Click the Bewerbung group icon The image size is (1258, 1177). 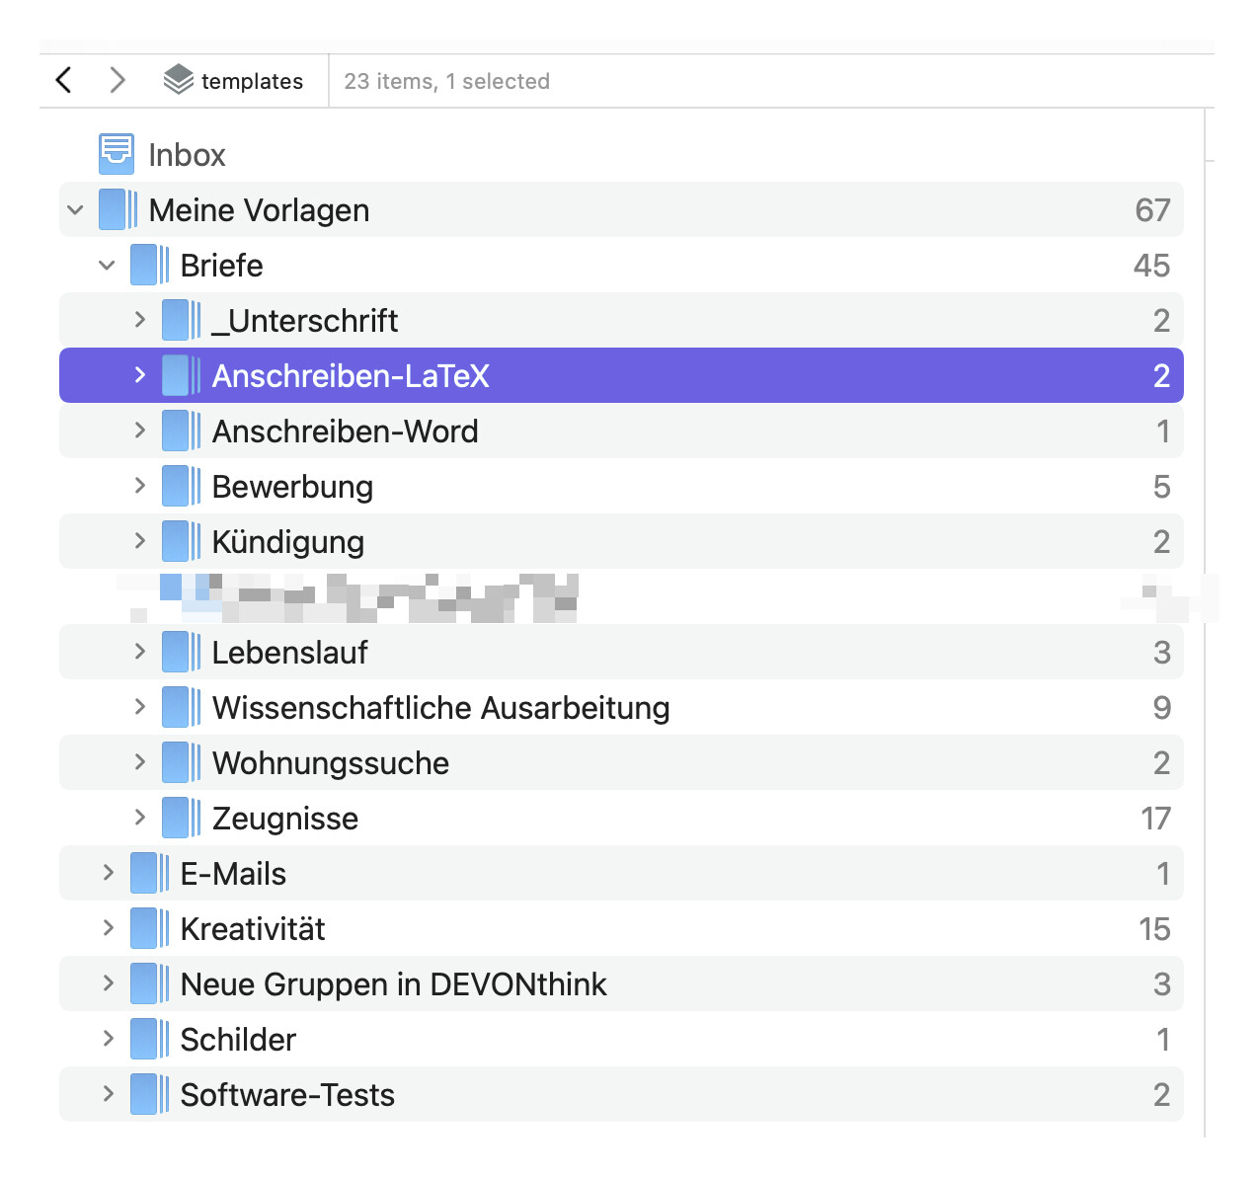181,486
